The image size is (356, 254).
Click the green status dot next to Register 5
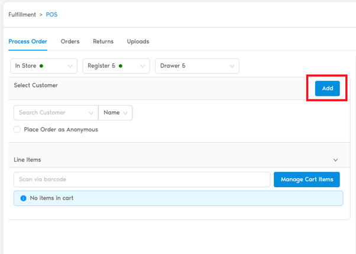121,66
